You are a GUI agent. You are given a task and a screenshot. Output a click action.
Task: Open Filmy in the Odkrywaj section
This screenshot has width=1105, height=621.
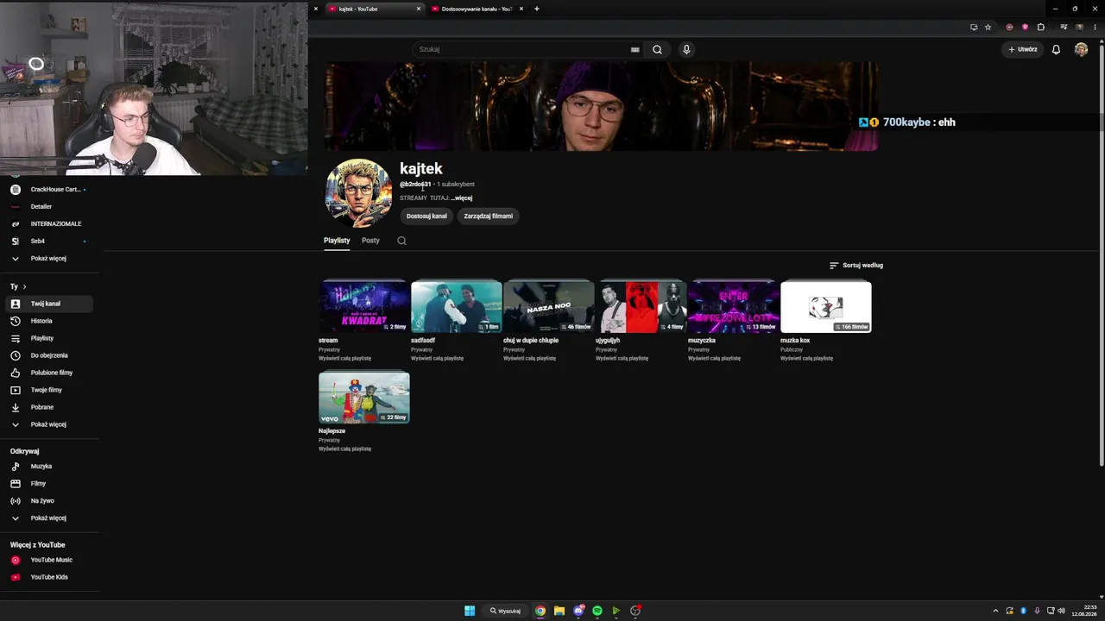click(49, 484)
